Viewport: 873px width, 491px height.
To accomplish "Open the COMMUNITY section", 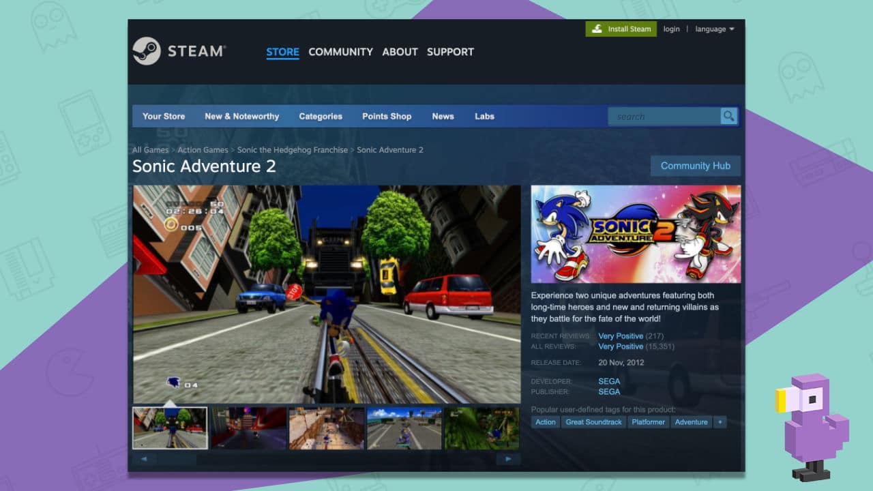I will (340, 51).
